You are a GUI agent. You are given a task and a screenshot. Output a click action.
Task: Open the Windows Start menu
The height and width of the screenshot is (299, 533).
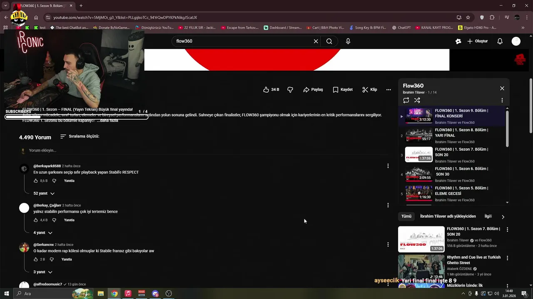point(6,294)
